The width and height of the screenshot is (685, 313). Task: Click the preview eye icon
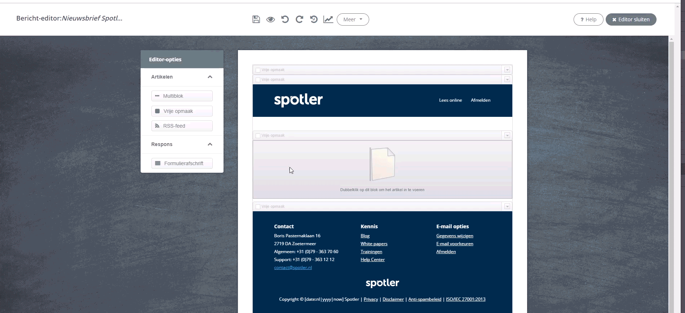(270, 19)
